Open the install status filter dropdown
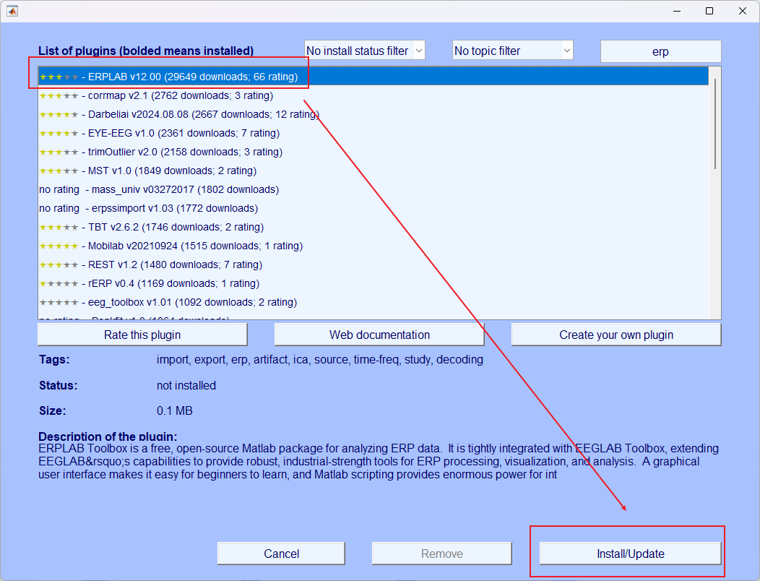Screen dimensions: 760x581 [x=365, y=51]
